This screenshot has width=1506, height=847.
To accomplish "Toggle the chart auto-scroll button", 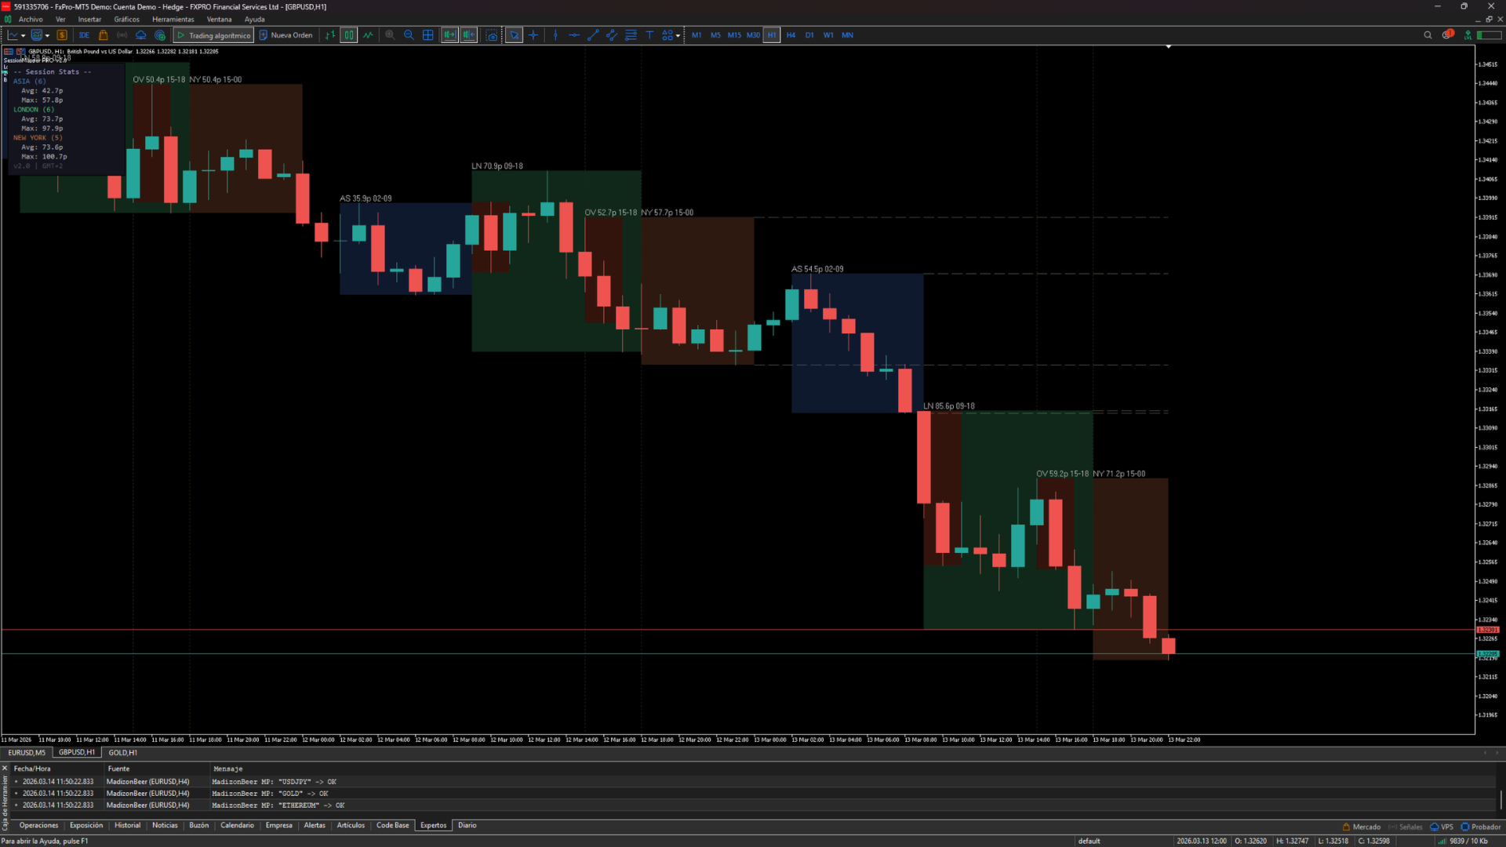I will click(449, 35).
